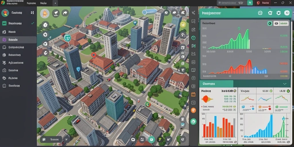
Task: Select the highlighted sidebar row with purple icon
Action: (18, 40)
